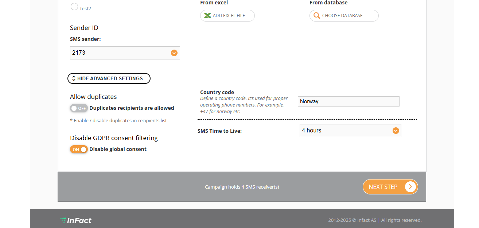Click the 'Disable global consent' label
The image size is (479, 228).
point(118,149)
